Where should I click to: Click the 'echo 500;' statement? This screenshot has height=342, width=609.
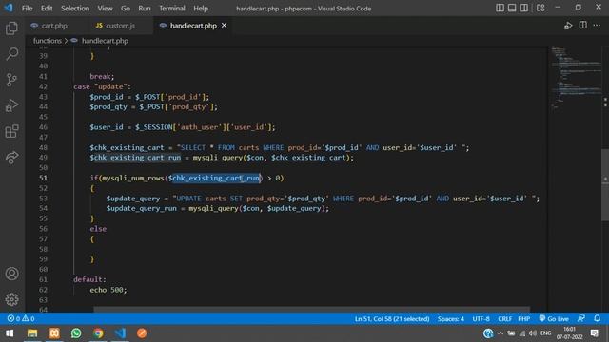coord(108,290)
